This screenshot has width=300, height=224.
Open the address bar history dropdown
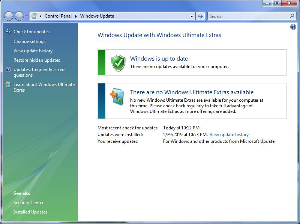(x=192, y=16)
